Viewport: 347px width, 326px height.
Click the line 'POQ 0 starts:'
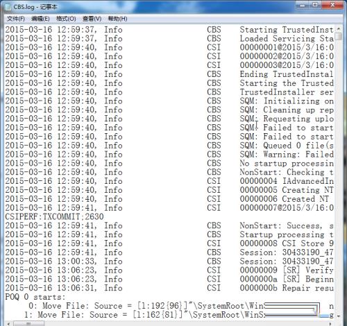coord(35,297)
